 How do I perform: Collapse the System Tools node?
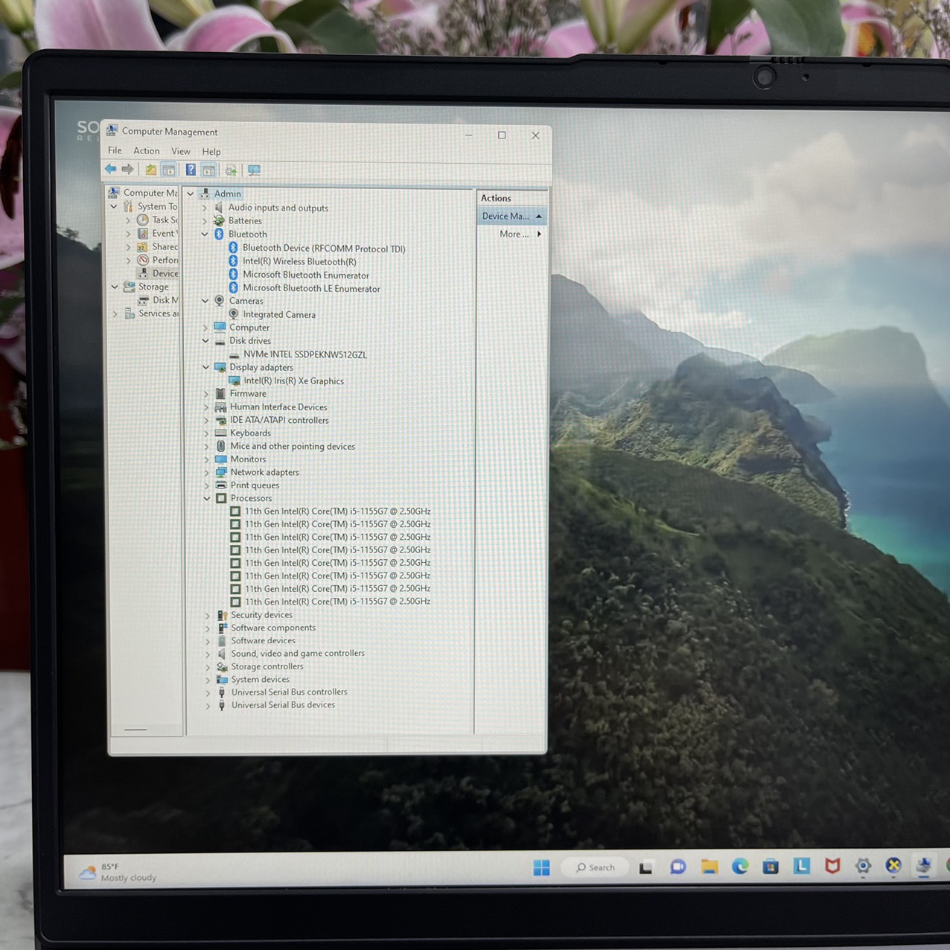pos(114,206)
